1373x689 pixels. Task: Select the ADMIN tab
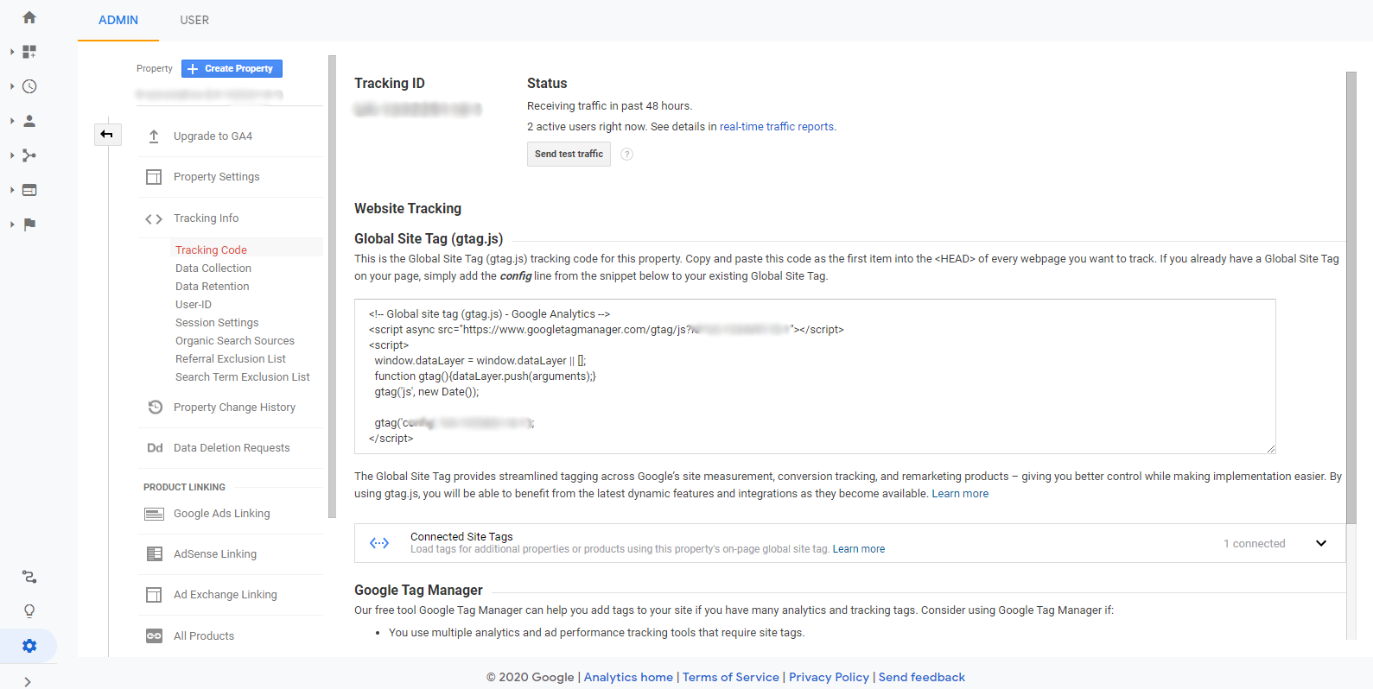pos(118,20)
